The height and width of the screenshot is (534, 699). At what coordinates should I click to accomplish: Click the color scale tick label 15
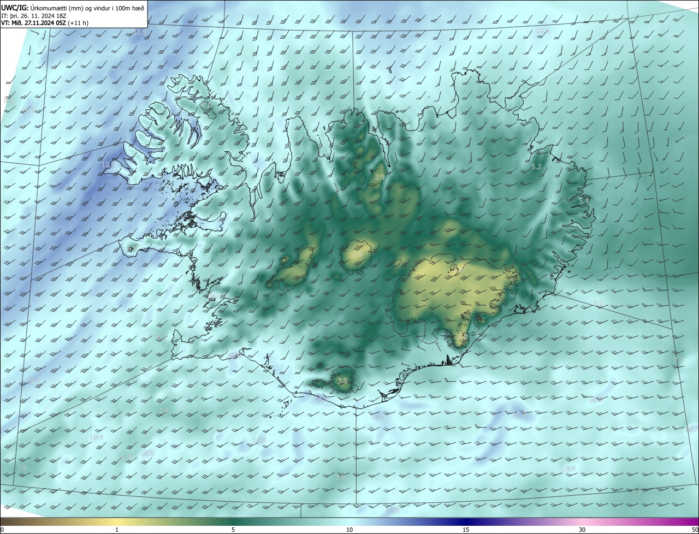(x=466, y=530)
